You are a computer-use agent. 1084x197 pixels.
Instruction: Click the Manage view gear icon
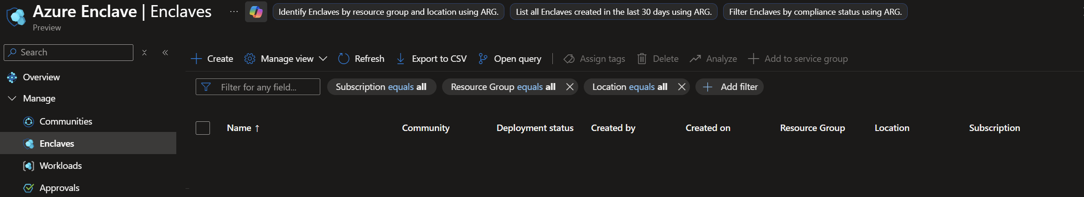250,59
